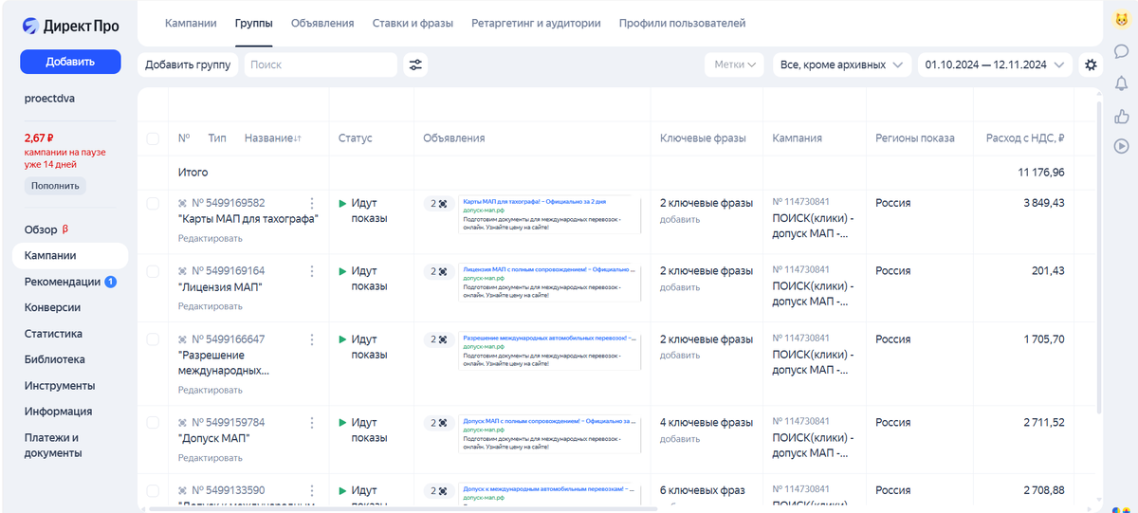Open ad preview thumbnail for "Карты МАП для тахографа"
The width and height of the screenshot is (1138, 513).
(549, 214)
